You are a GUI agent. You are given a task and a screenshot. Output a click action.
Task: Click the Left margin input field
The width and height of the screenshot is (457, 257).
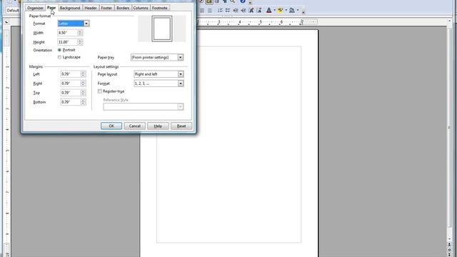click(x=70, y=74)
